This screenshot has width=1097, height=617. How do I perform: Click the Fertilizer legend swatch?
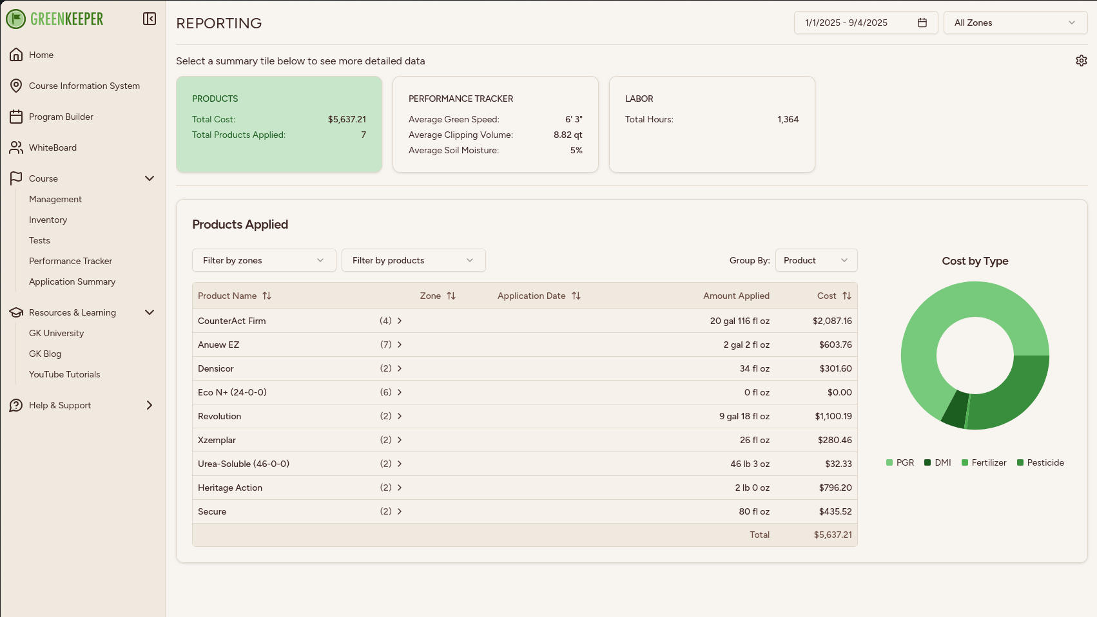point(965,462)
